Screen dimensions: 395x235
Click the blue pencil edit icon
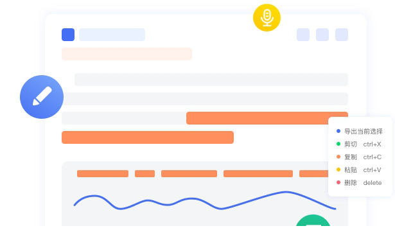click(42, 97)
